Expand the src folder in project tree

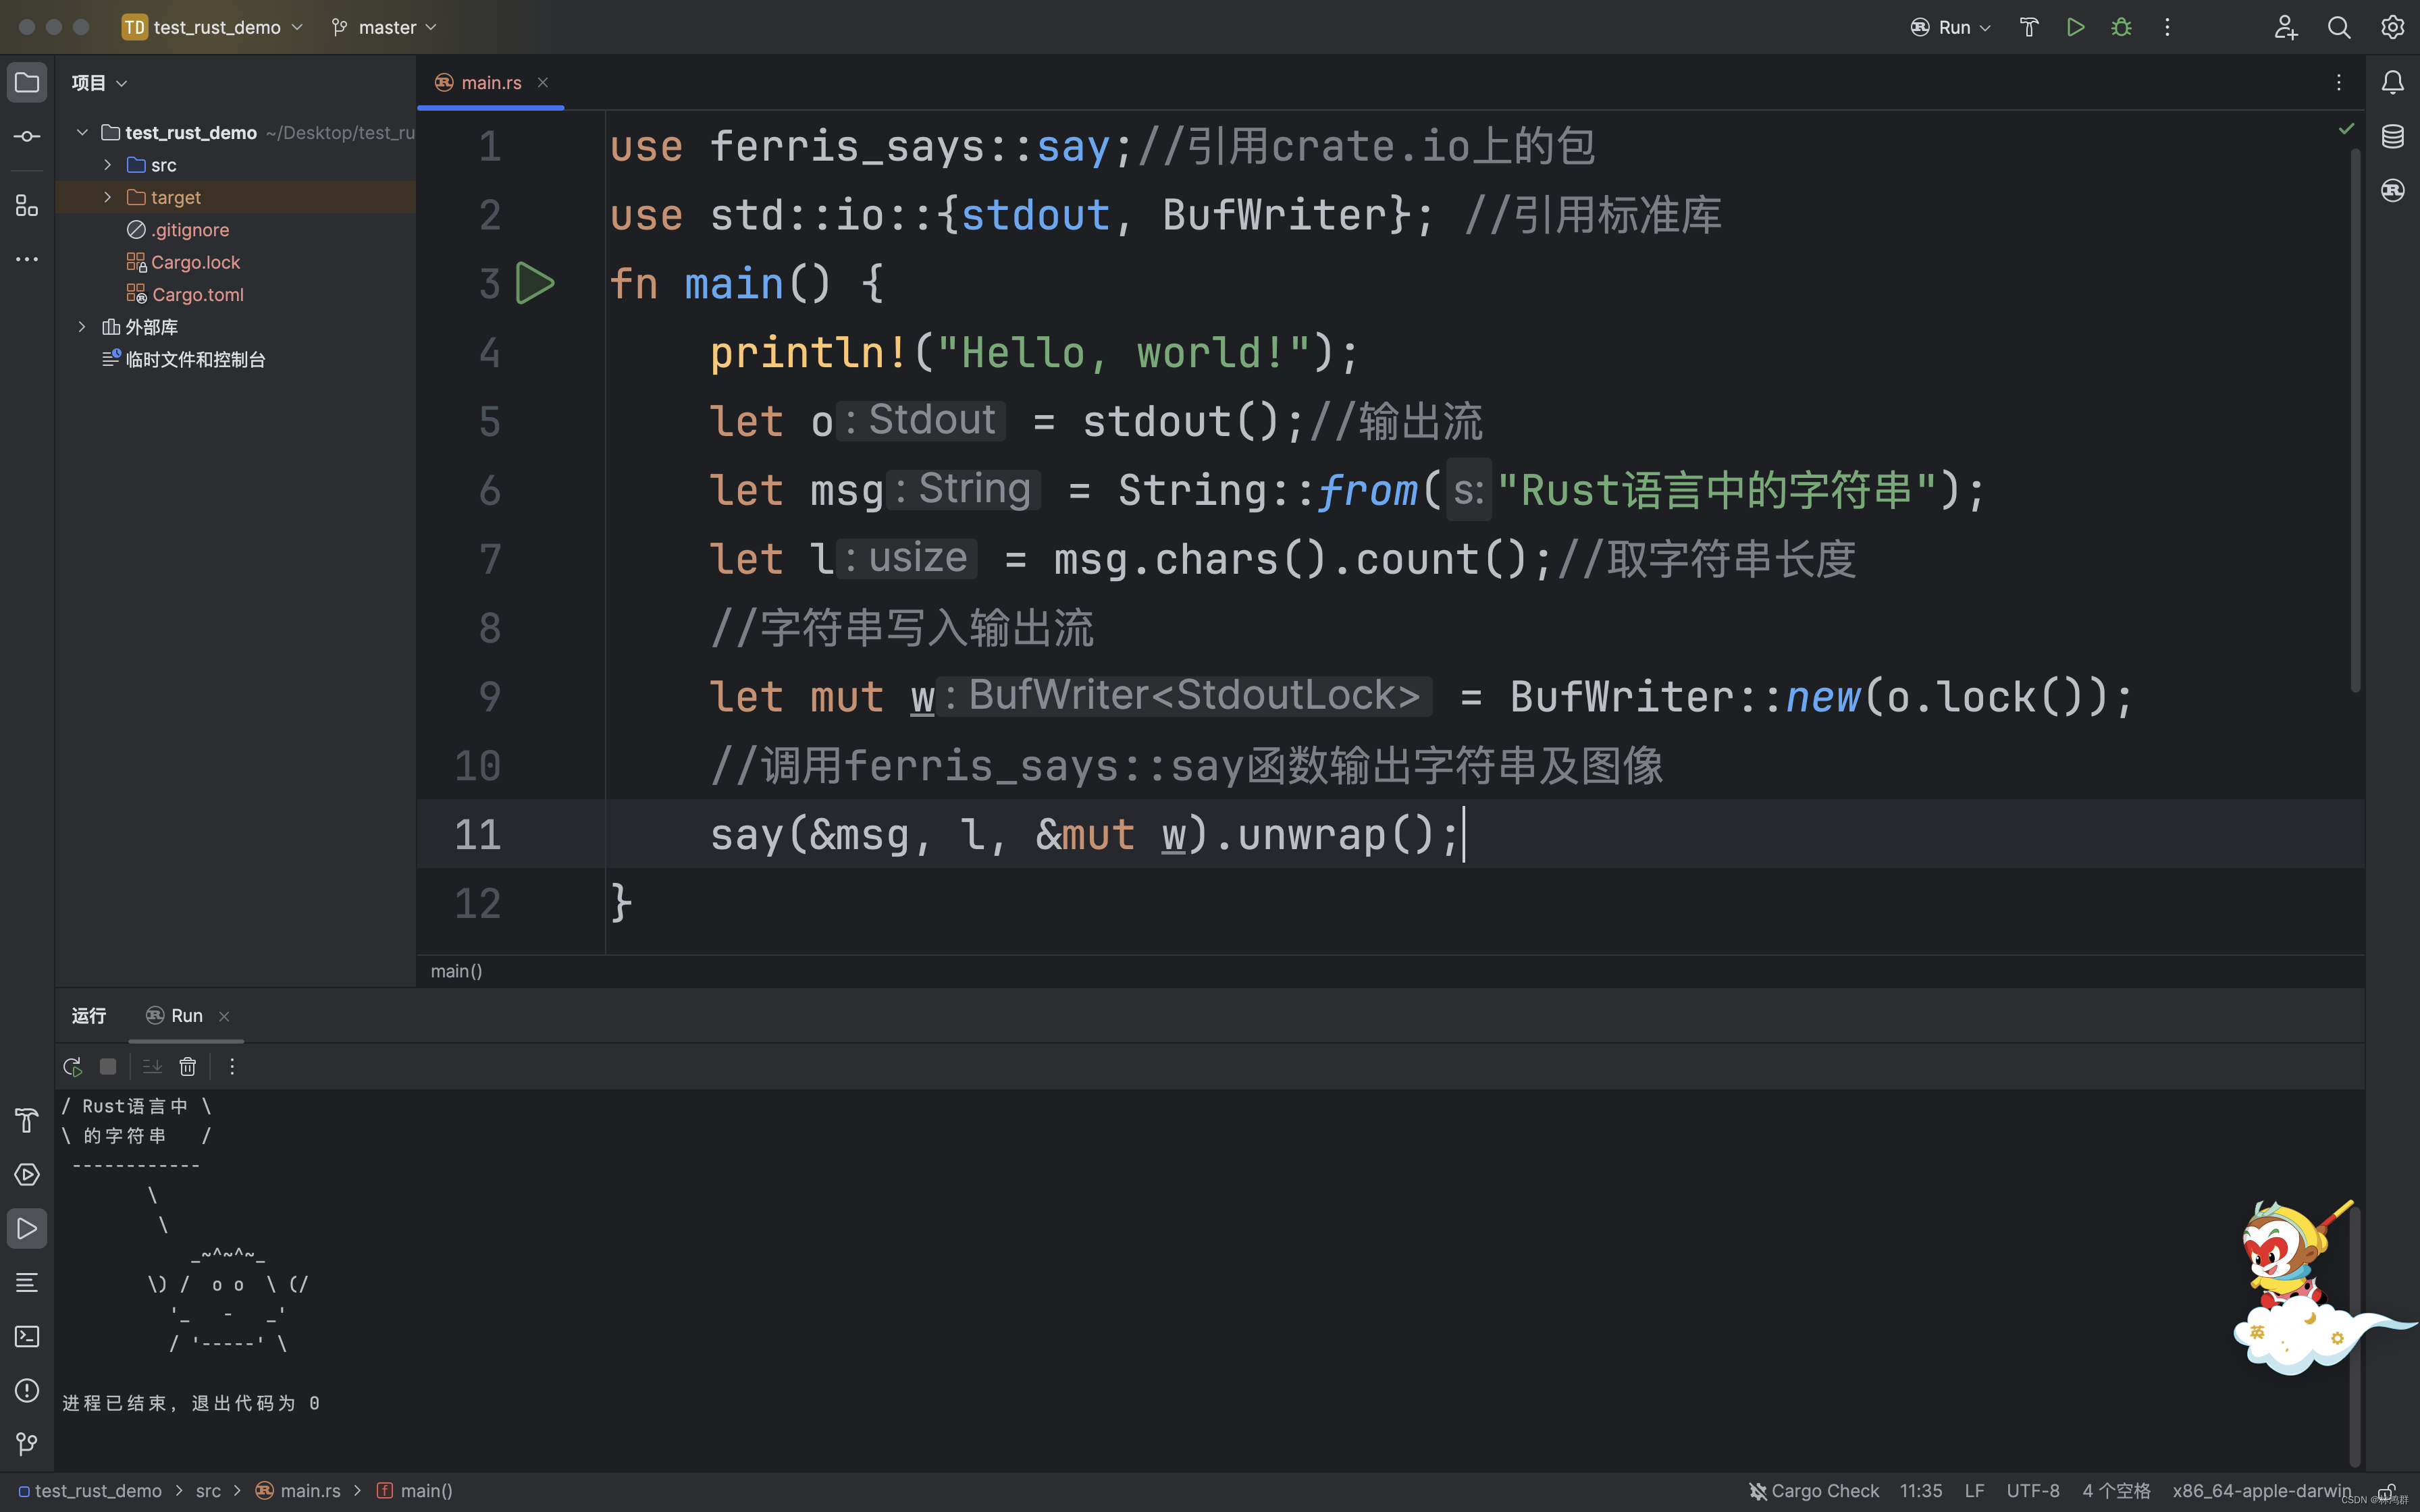point(108,165)
